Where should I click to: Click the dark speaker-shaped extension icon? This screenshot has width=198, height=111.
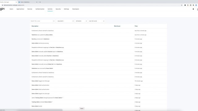coord(193,5)
